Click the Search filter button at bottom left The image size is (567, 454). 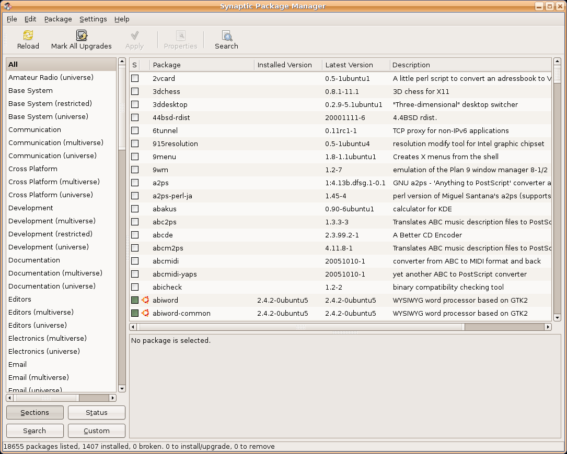coord(34,431)
